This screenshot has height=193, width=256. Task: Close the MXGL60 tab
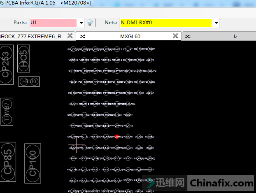pyautogui.click(x=175, y=36)
